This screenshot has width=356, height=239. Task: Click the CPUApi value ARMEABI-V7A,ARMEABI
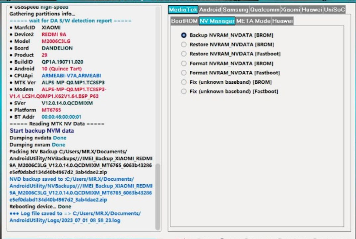point(71,75)
